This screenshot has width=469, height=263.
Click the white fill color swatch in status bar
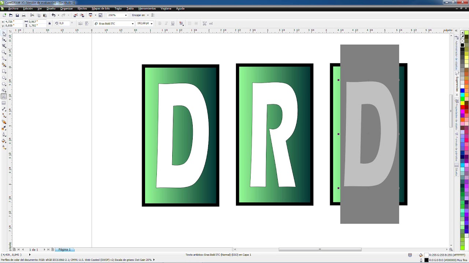pos(426,255)
